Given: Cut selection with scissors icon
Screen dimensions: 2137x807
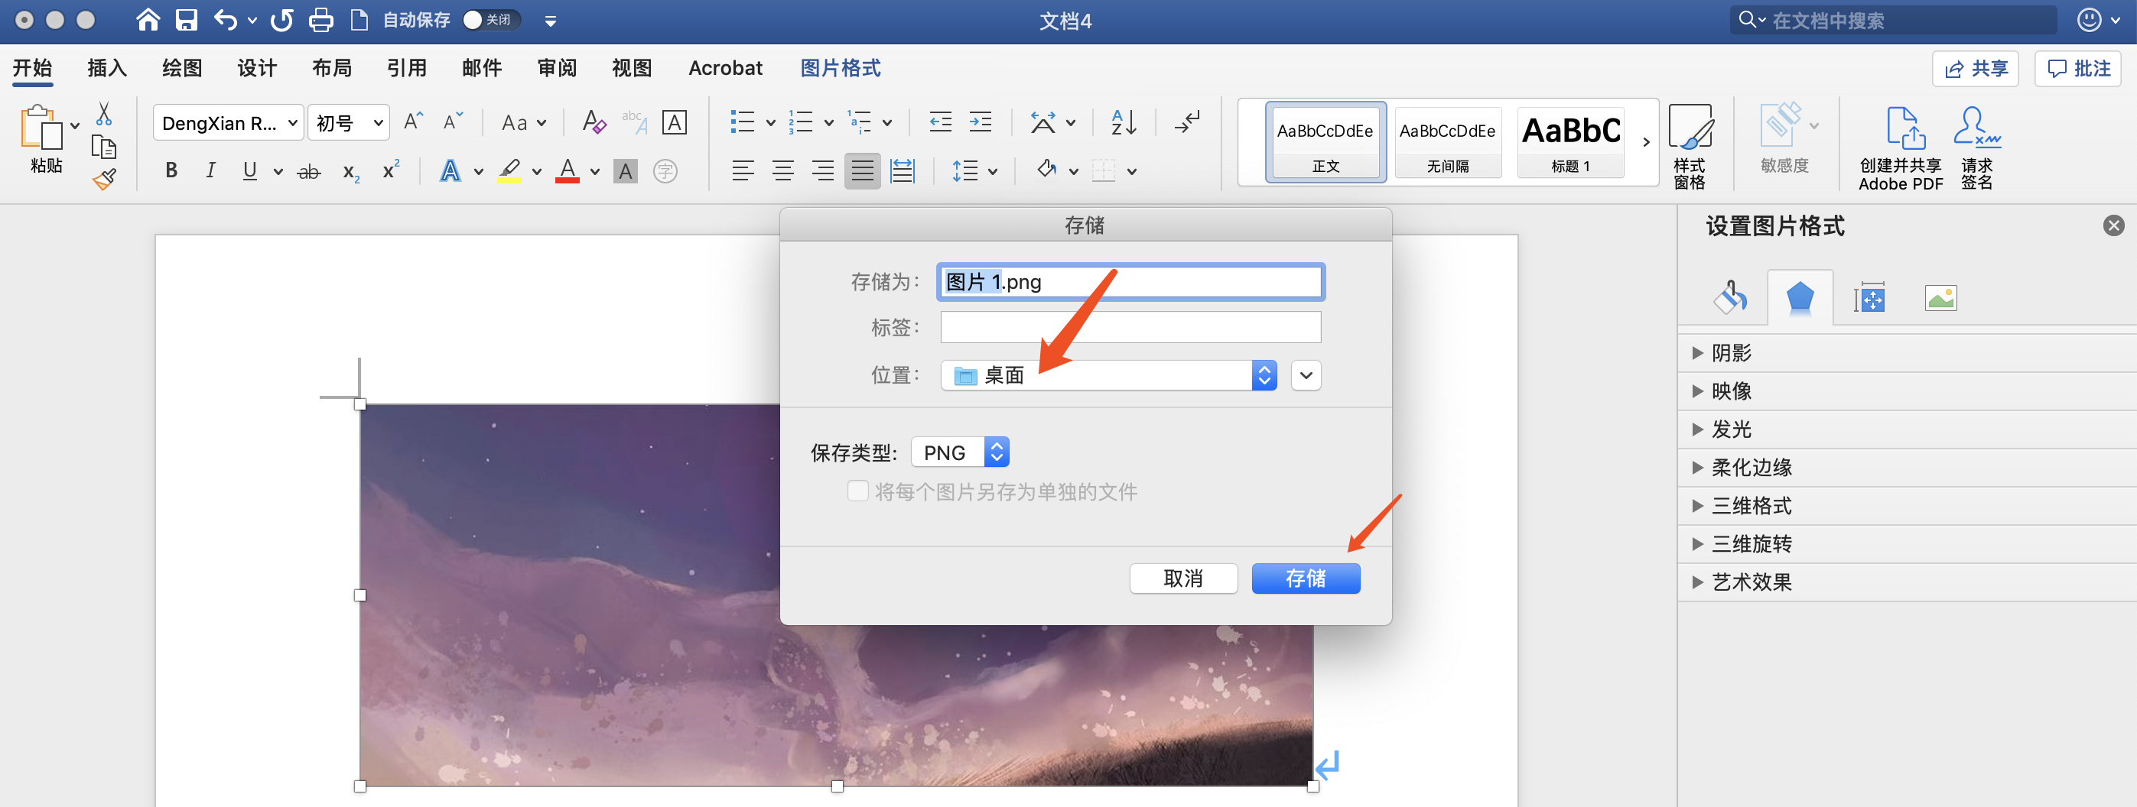Looking at the screenshot, I should point(104,114).
